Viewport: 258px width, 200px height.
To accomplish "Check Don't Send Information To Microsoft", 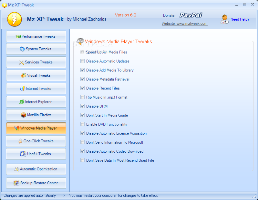I will coord(82,142).
